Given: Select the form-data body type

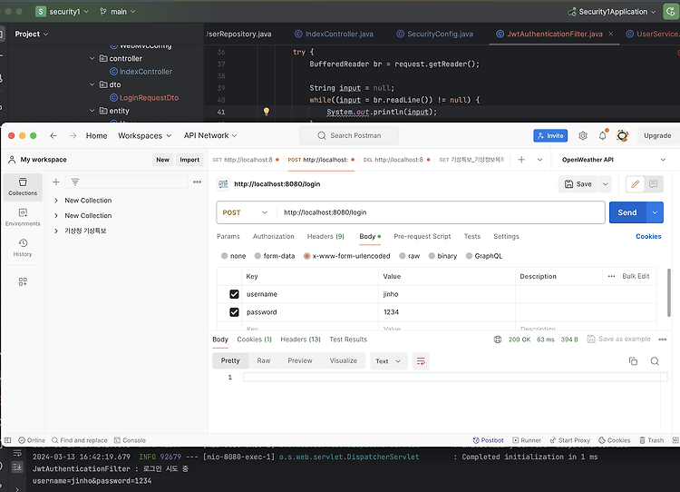Looking at the screenshot, I should (x=257, y=256).
